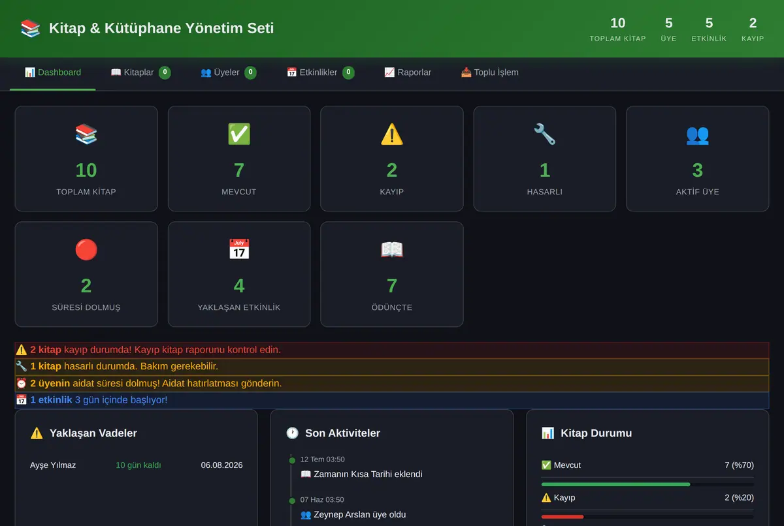The width and height of the screenshot is (784, 526).
Task: Select the Toplu İşlem tab
Action: click(489, 72)
